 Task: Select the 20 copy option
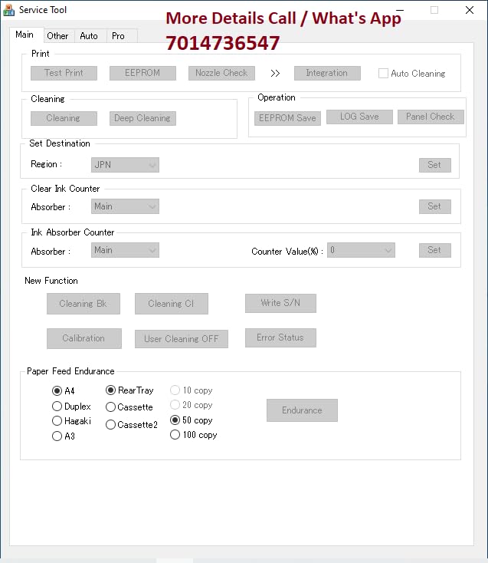click(175, 405)
